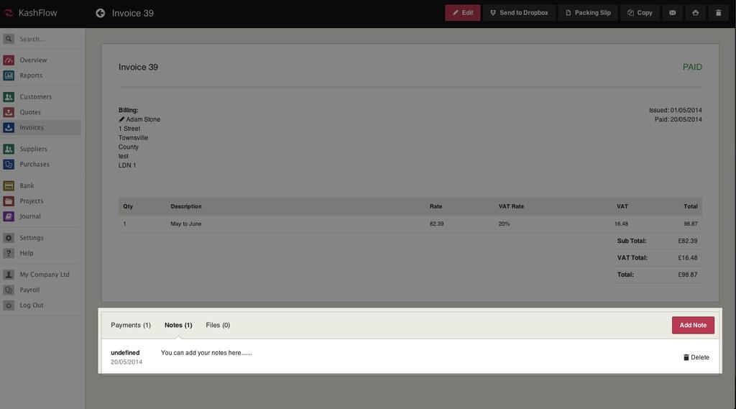736x409 pixels.
Task: Open Customers from the sidebar menu
Action: [x=35, y=97]
